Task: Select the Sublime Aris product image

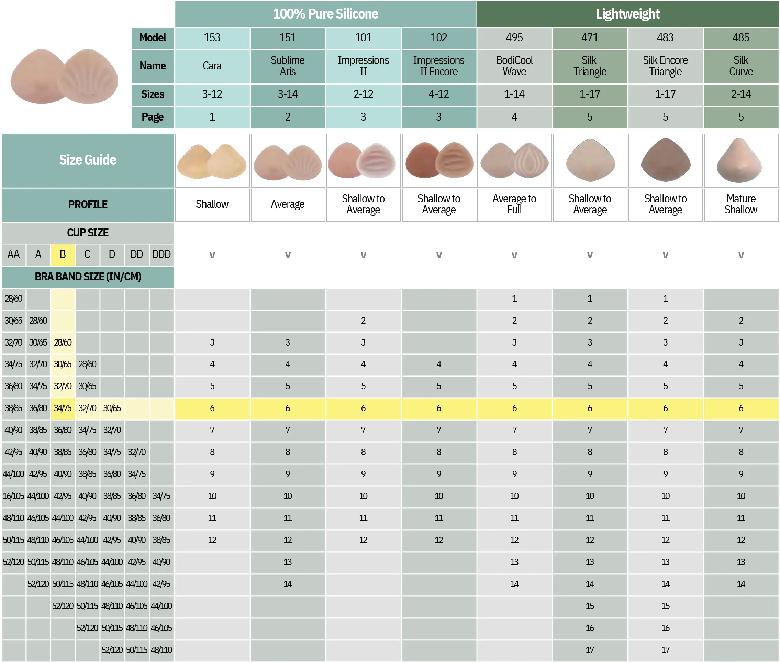Action: click(x=288, y=161)
